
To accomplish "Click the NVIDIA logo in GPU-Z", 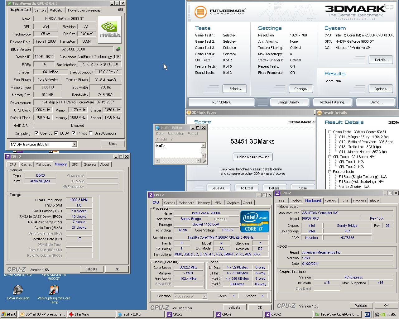I will coord(110,30).
